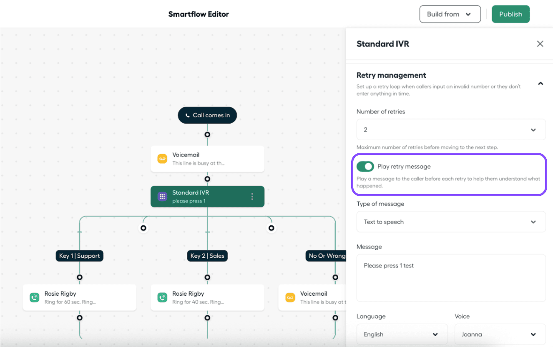Open the Number of retries dropdown
This screenshot has height=347, width=553.
(x=451, y=130)
